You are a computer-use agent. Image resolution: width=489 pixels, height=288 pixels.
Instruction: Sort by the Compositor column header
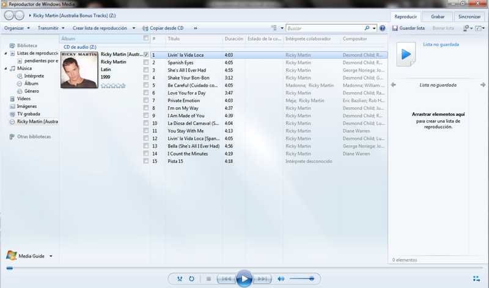[x=355, y=38]
